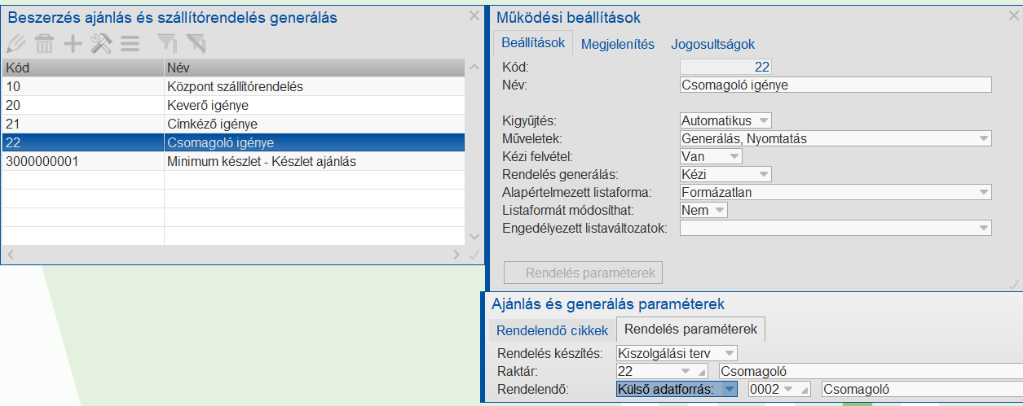Viewport: 1023px width, 406px height.
Task: Switch to the Megjelenítés tab
Action: tap(618, 45)
